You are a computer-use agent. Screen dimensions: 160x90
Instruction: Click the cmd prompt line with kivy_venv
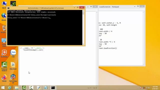tap(29, 18)
